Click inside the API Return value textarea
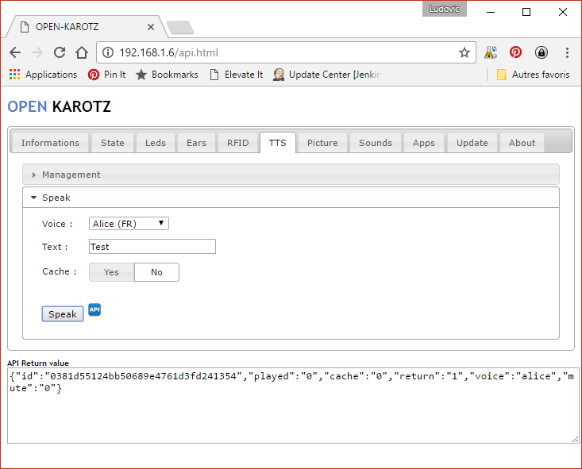 (293, 406)
